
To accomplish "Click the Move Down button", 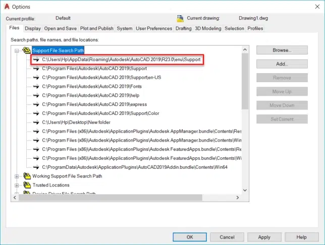I will [282, 105].
